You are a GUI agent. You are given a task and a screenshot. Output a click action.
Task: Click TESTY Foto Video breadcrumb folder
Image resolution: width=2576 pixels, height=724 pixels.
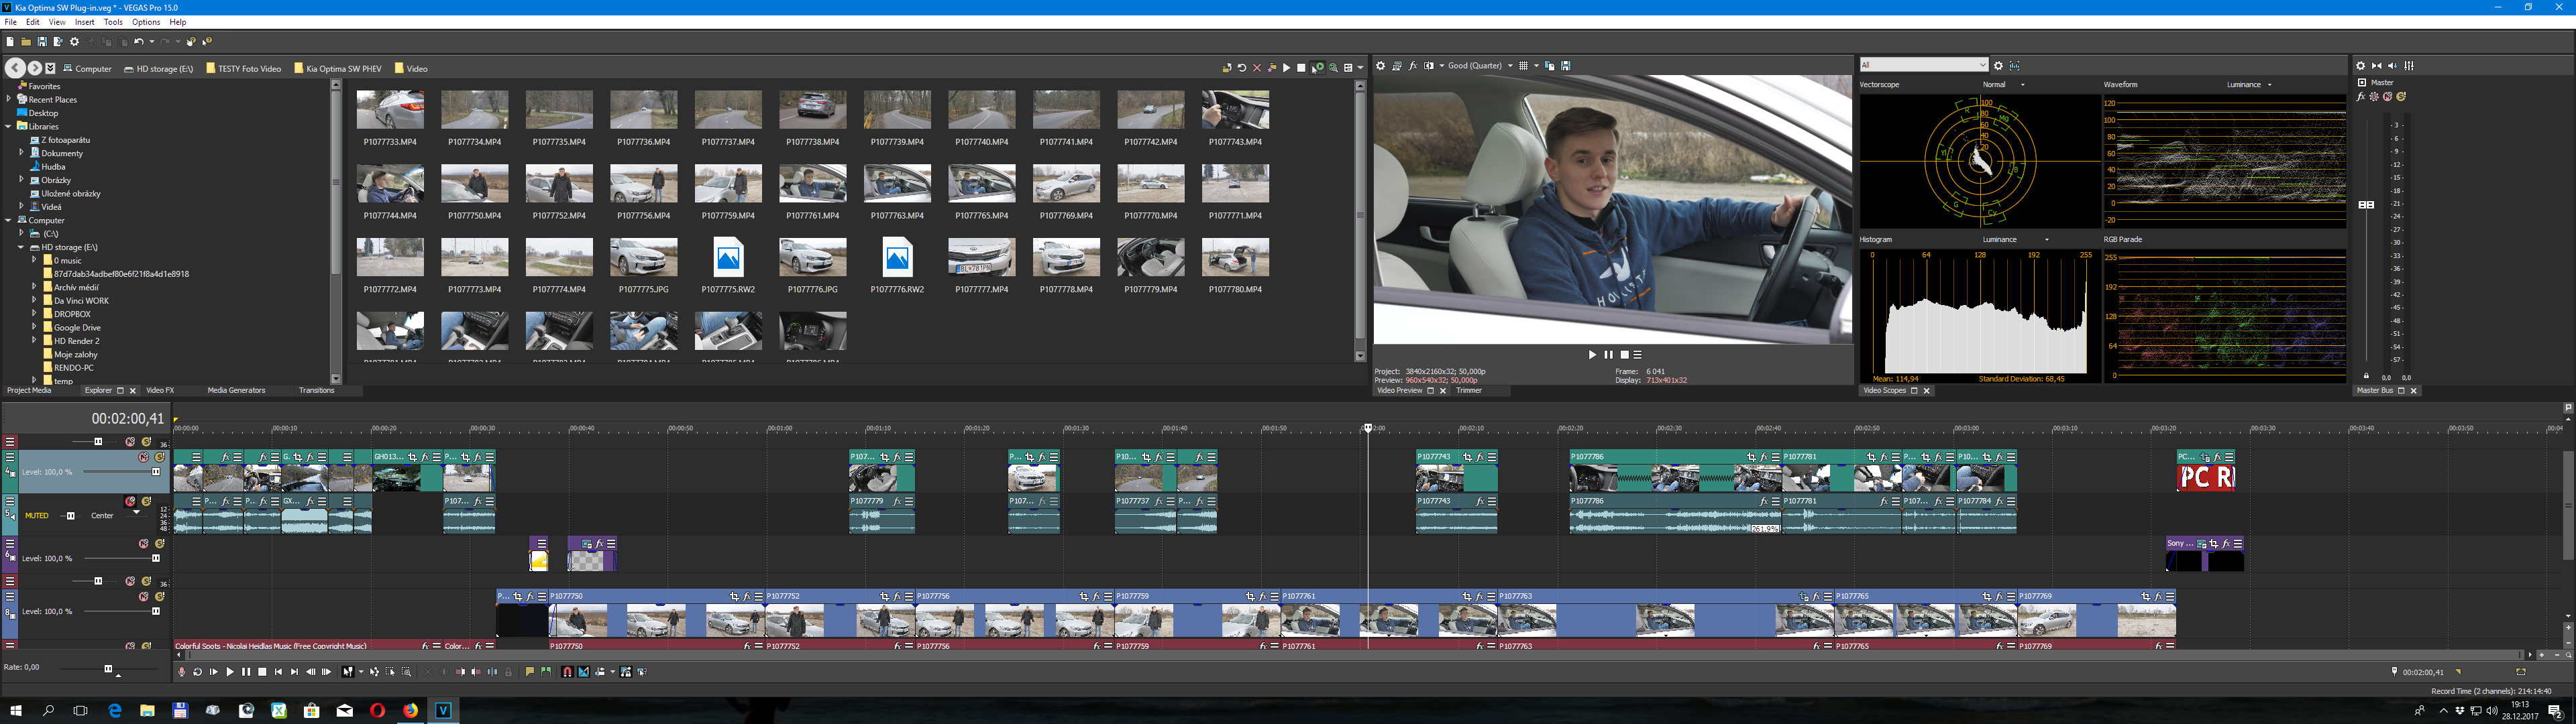pos(249,69)
